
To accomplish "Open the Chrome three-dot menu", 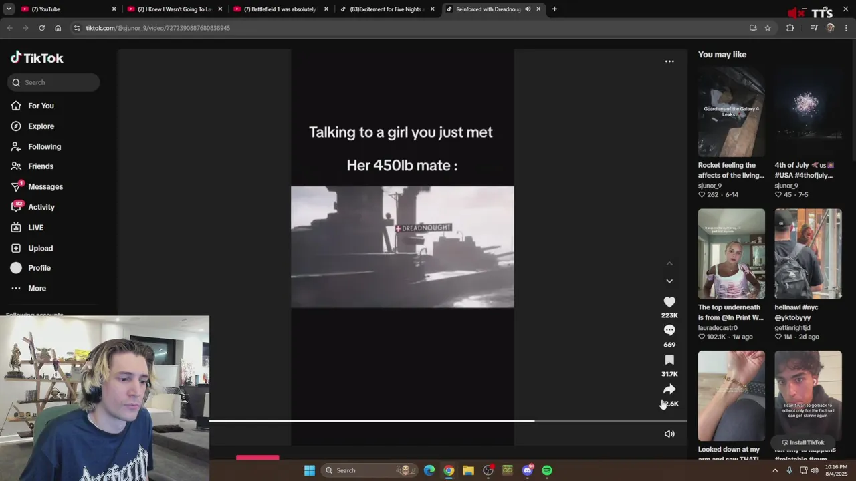I will (x=846, y=28).
